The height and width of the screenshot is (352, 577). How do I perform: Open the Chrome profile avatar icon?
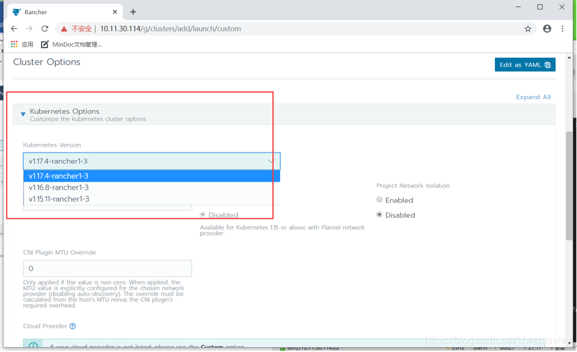pyautogui.click(x=547, y=29)
